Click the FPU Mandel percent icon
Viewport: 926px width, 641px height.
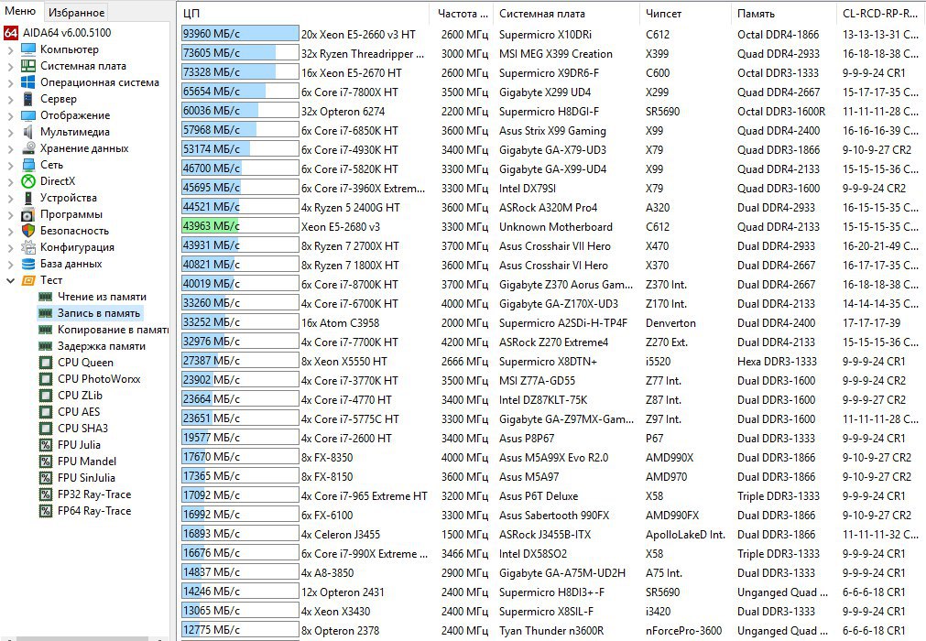pyautogui.click(x=46, y=462)
